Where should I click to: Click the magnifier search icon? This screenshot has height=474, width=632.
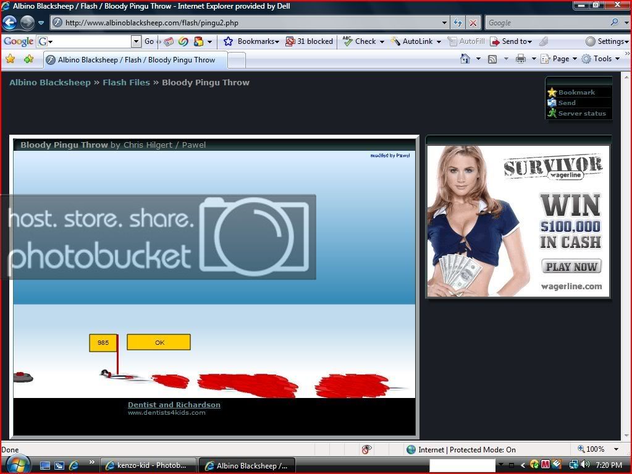click(x=615, y=23)
